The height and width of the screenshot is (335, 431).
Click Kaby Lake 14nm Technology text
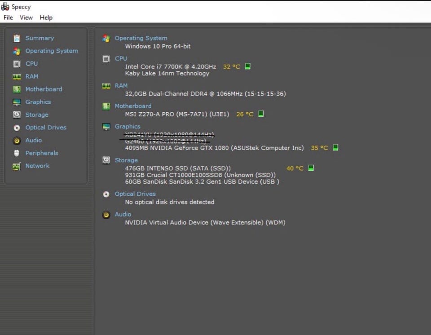tap(167, 74)
